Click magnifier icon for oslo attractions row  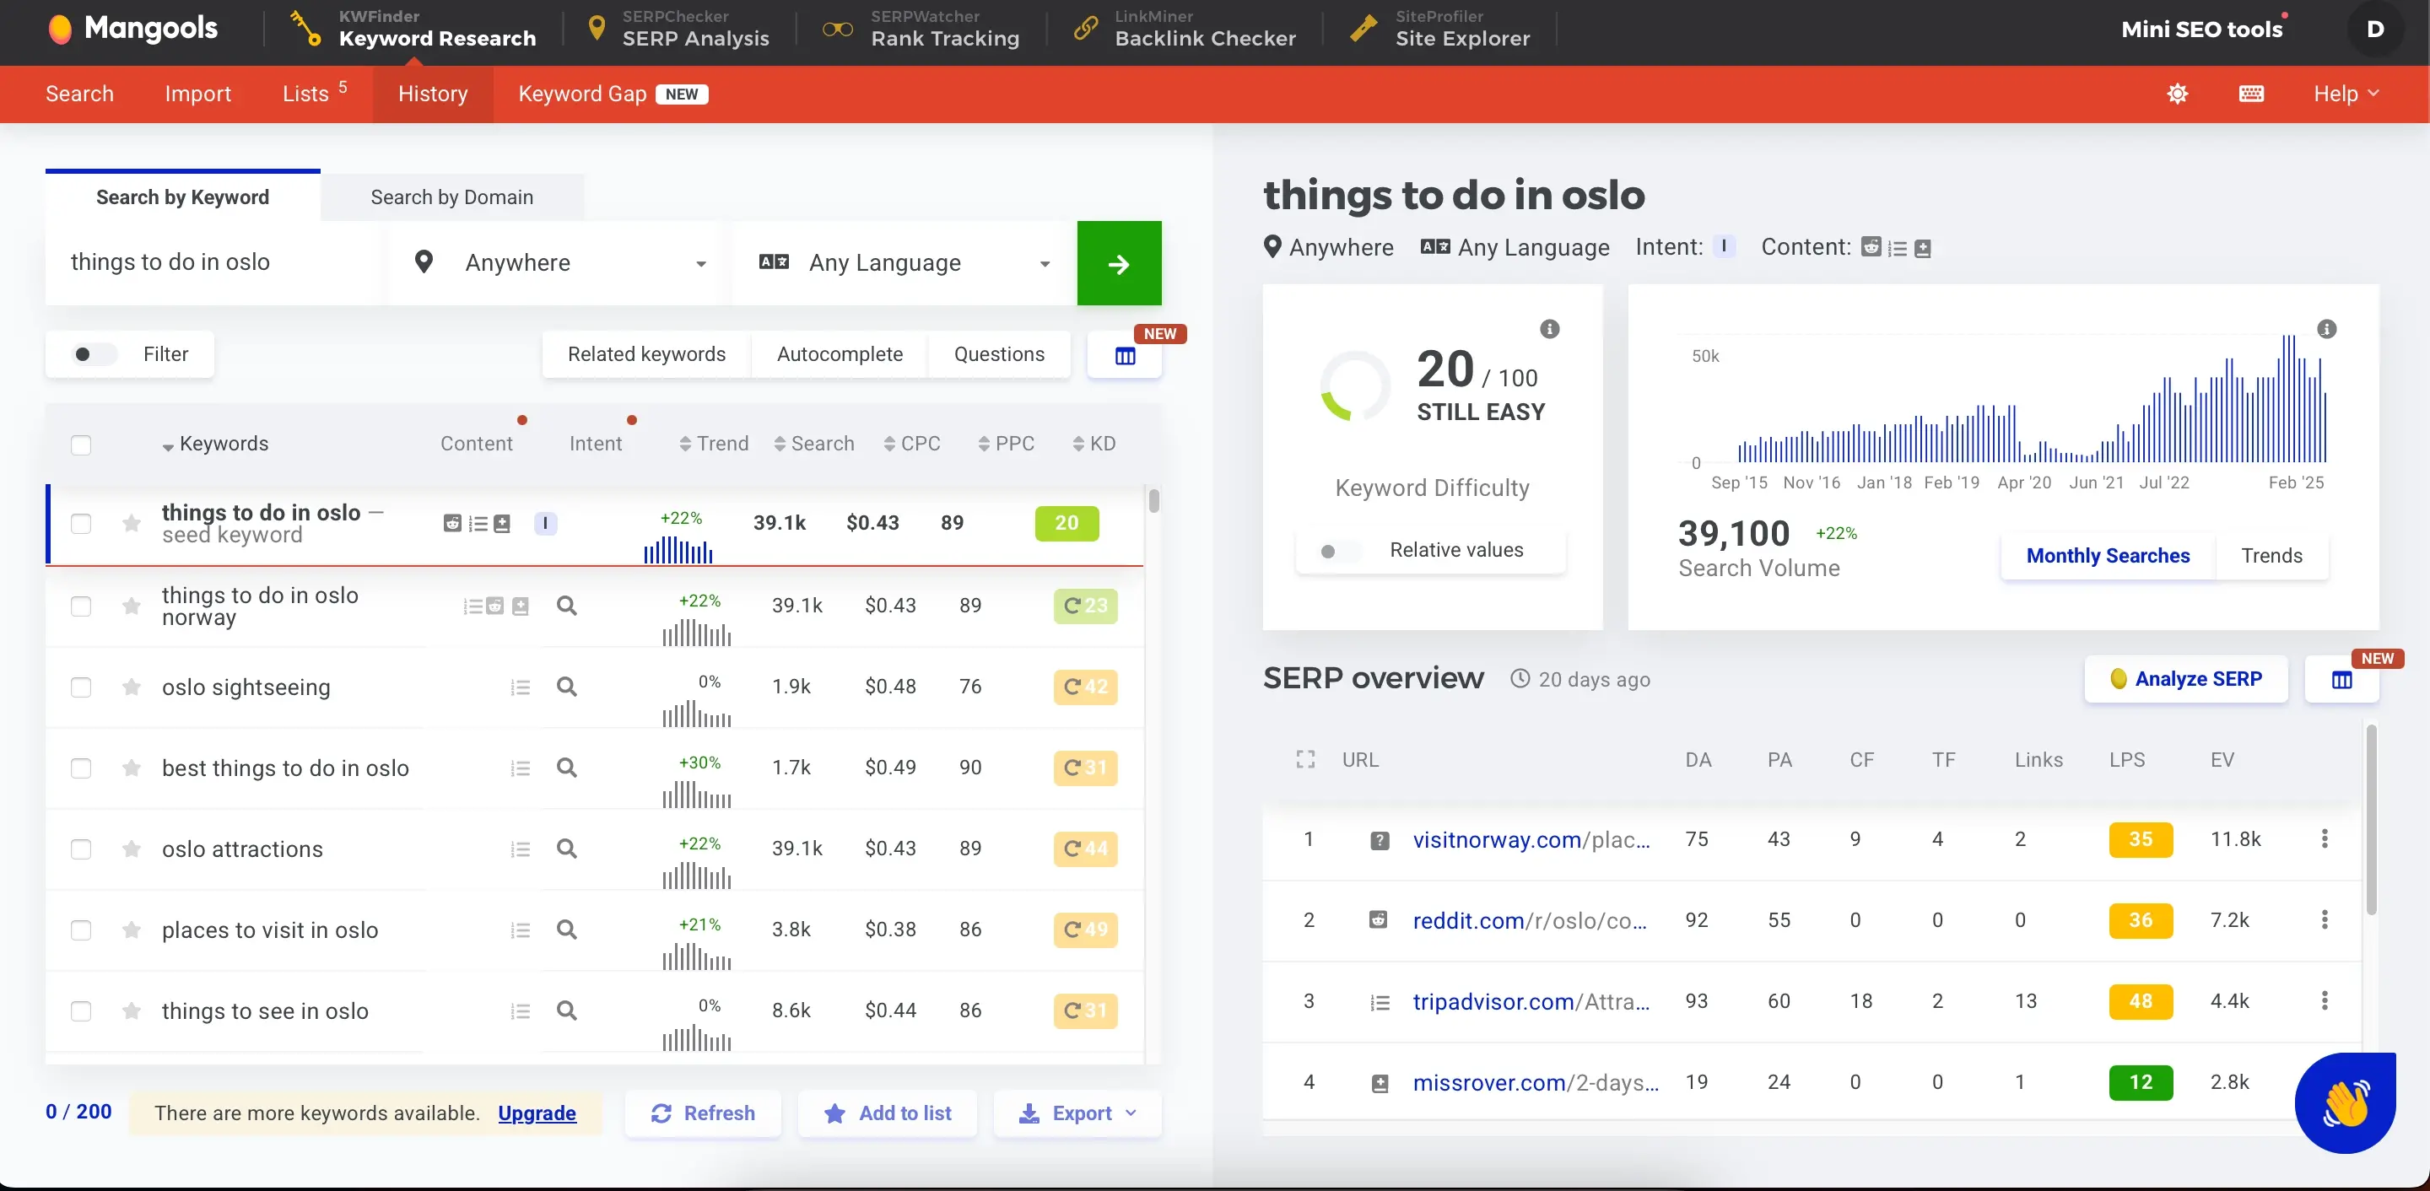(566, 848)
